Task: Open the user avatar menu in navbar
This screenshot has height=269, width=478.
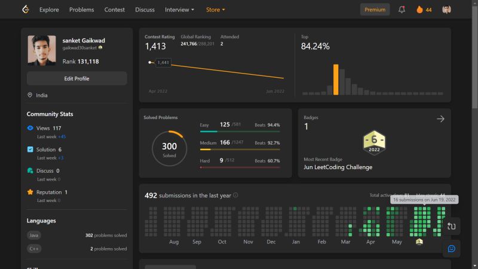Action: point(446,10)
